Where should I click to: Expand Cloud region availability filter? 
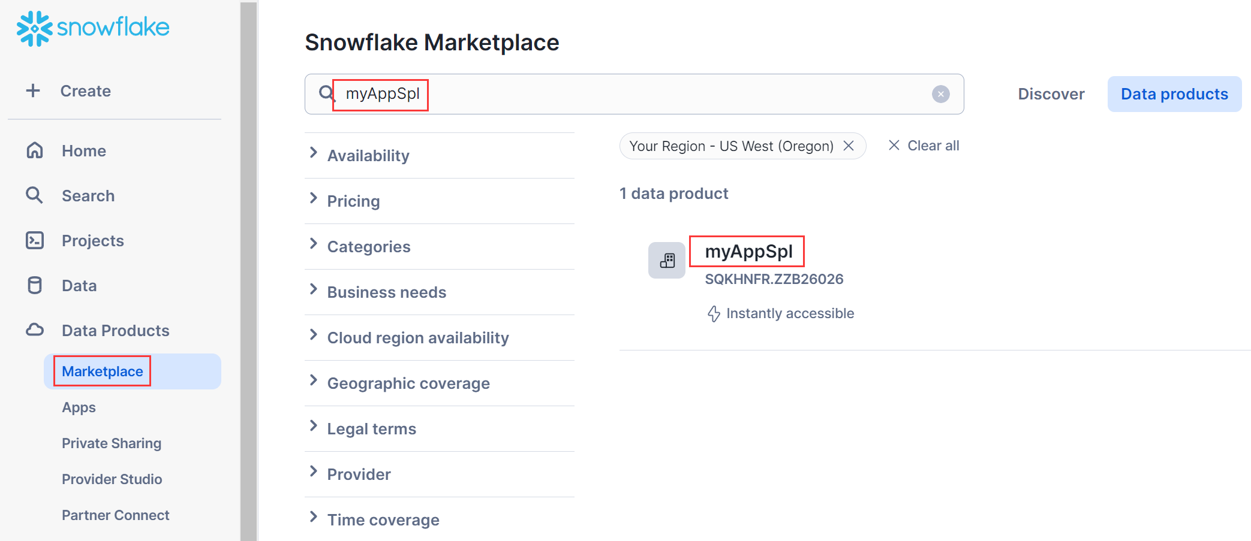point(417,338)
